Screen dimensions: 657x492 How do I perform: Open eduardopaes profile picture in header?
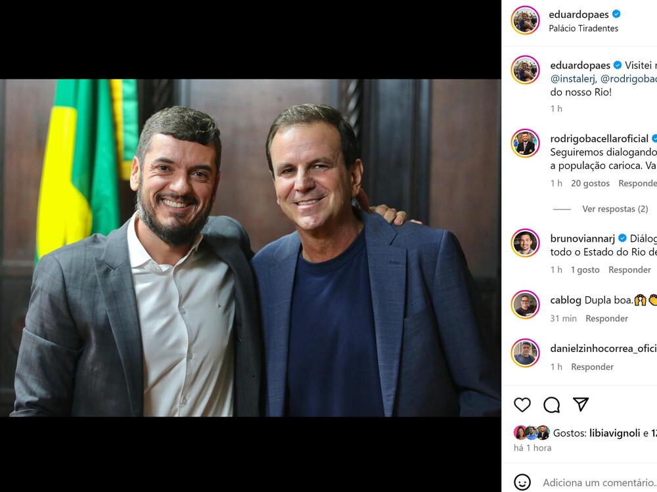[525, 20]
